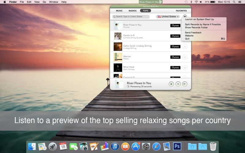This screenshot has height=153, width=245.
Task: Select the TOPS tab
Action: pyautogui.click(x=145, y=11)
